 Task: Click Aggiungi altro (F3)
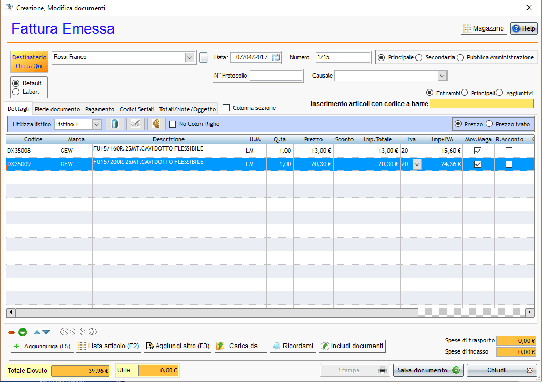[x=178, y=346]
